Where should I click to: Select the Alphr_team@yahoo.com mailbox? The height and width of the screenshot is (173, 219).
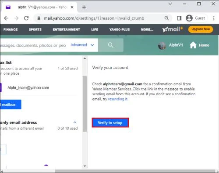(28, 88)
